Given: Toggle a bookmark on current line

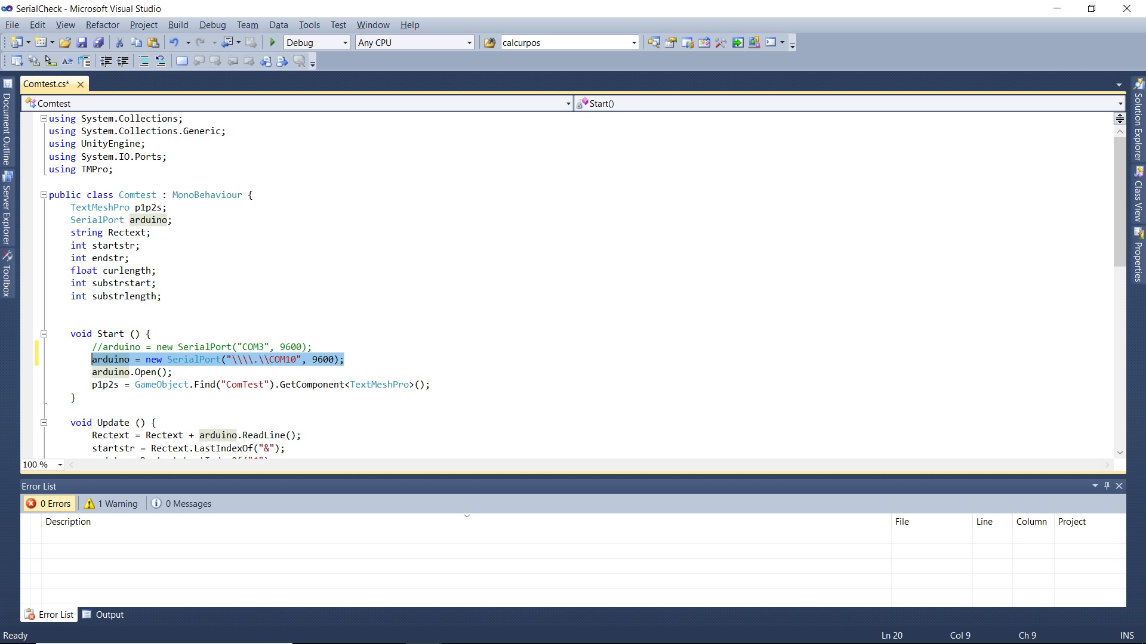Looking at the screenshot, I should [x=182, y=61].
